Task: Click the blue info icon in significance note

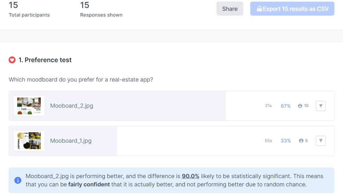Action: pyautogui.click(x=18, y=180)
